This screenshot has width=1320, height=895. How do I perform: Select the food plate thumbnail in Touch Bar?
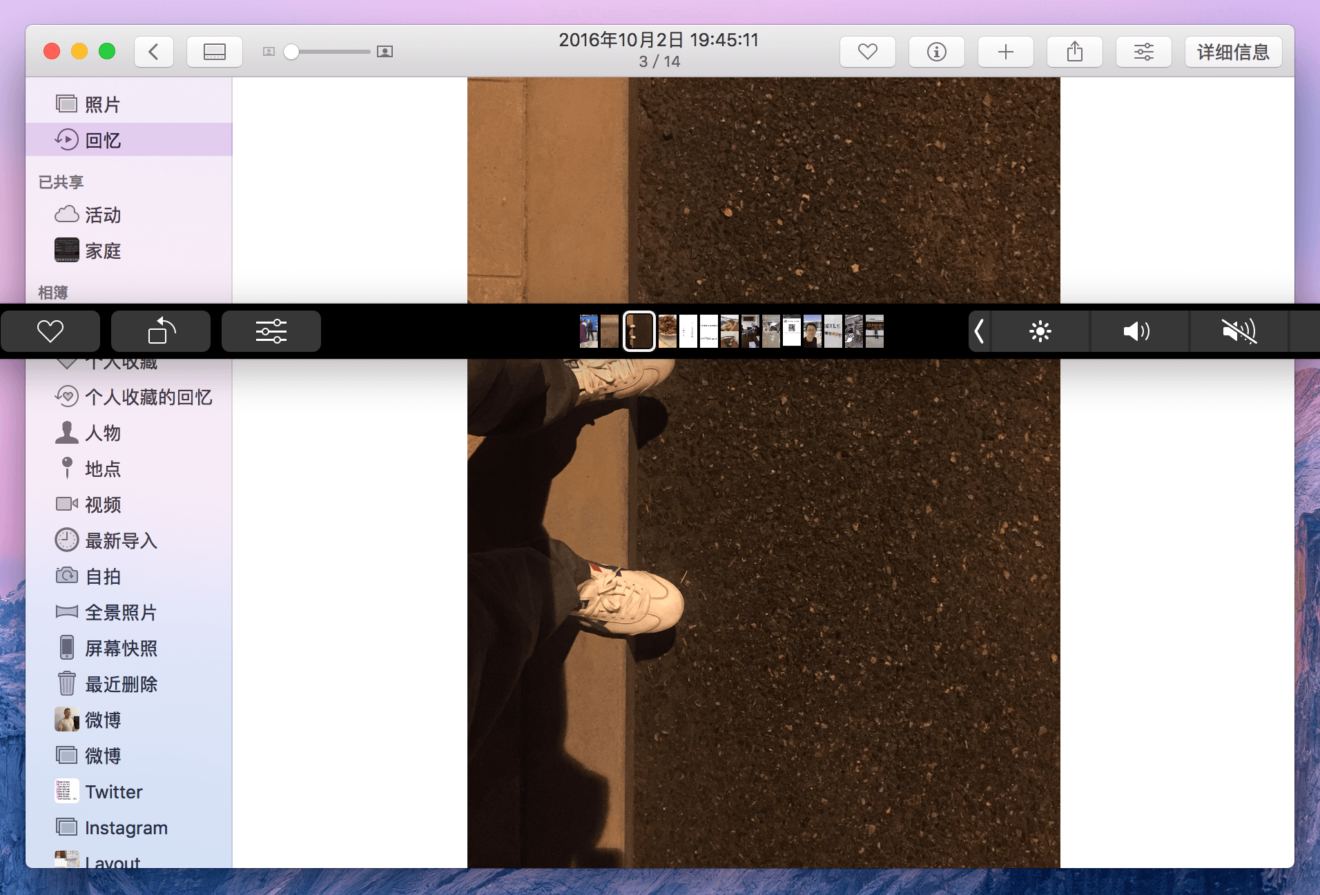point(668,331)
